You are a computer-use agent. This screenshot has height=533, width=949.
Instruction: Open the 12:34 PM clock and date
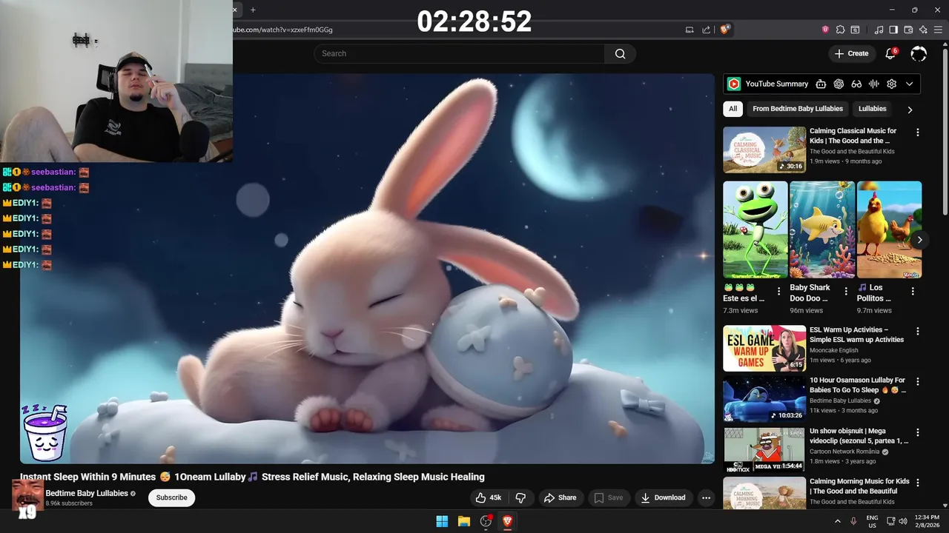coord(927,521)
